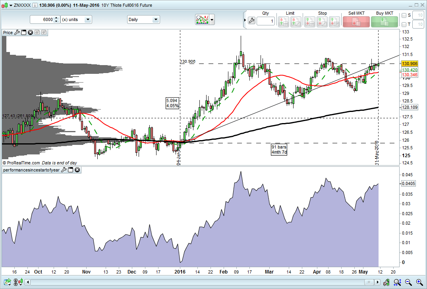This screenshot has width=427, height=289.
Task: Open the Daily timeframe dropdown
Action: (143, 19)
